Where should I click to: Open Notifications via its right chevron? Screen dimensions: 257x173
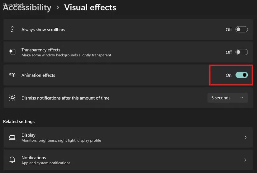(x=245, y=160)
